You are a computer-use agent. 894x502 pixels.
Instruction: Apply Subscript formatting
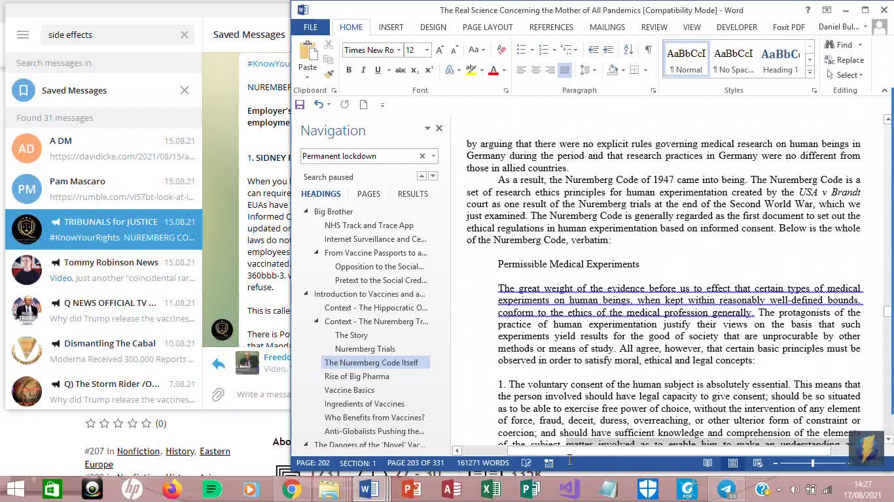[416, 70]
